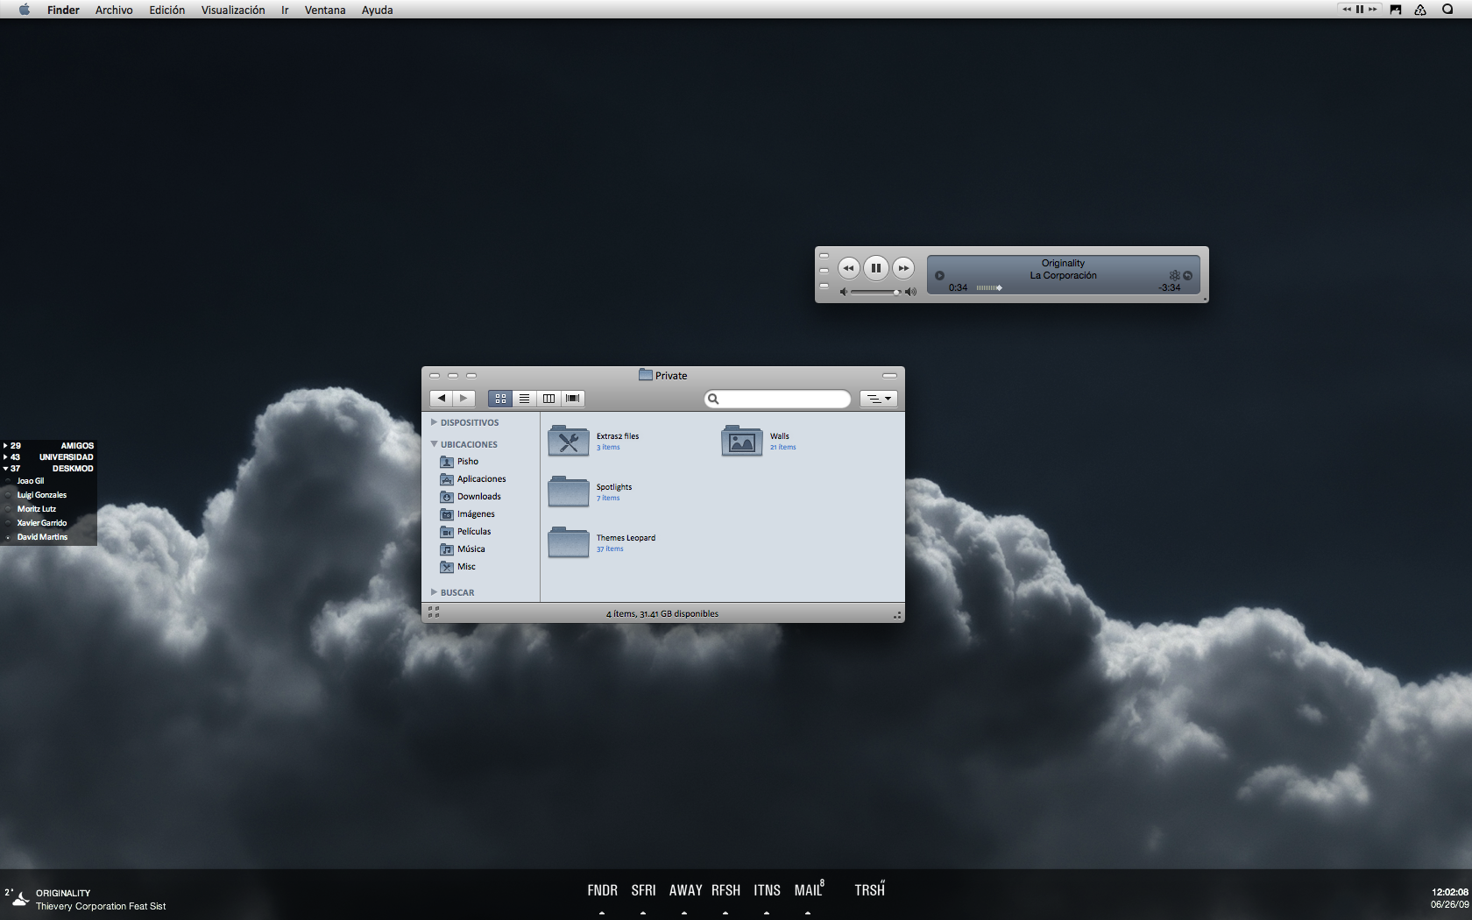Pause music from the menu bar controller
1472x920 pixels.
point(1360,10)
